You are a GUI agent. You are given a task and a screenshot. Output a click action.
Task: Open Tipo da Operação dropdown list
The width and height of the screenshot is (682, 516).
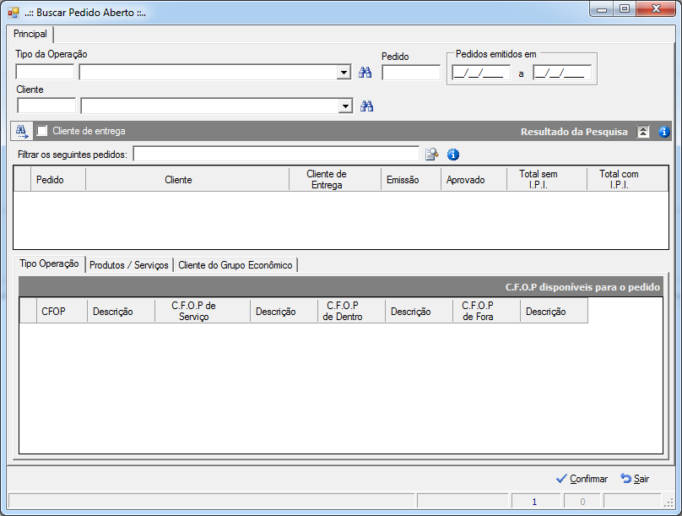(x=344, y=72)
